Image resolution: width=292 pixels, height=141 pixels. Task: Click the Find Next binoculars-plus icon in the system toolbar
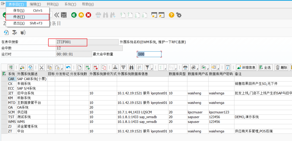click(x=113, y=15)
